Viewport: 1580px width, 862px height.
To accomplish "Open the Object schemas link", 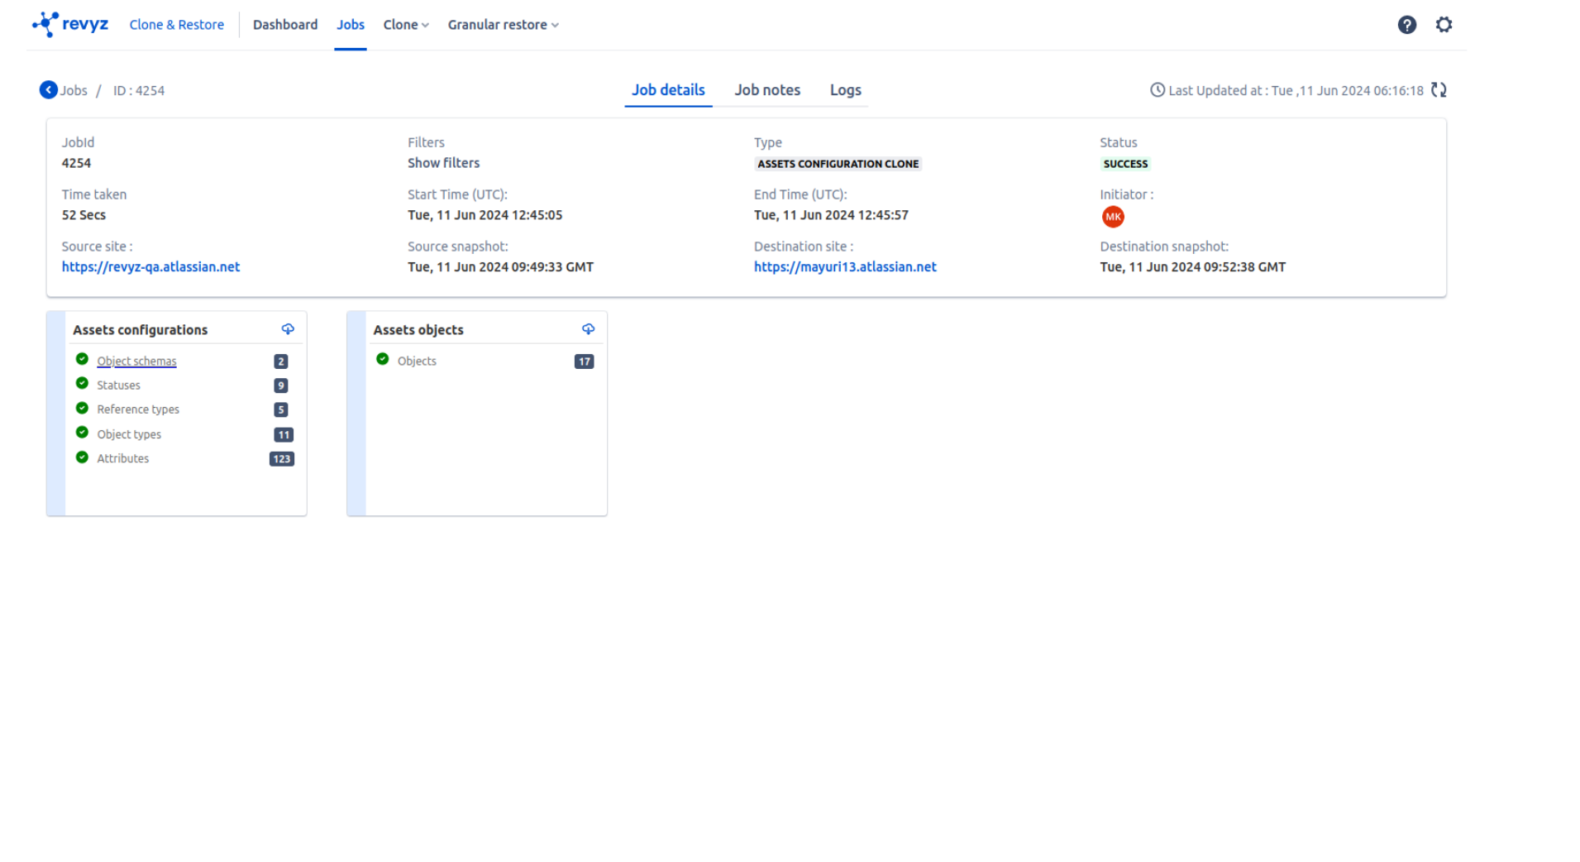I will [x=136, y=362].
